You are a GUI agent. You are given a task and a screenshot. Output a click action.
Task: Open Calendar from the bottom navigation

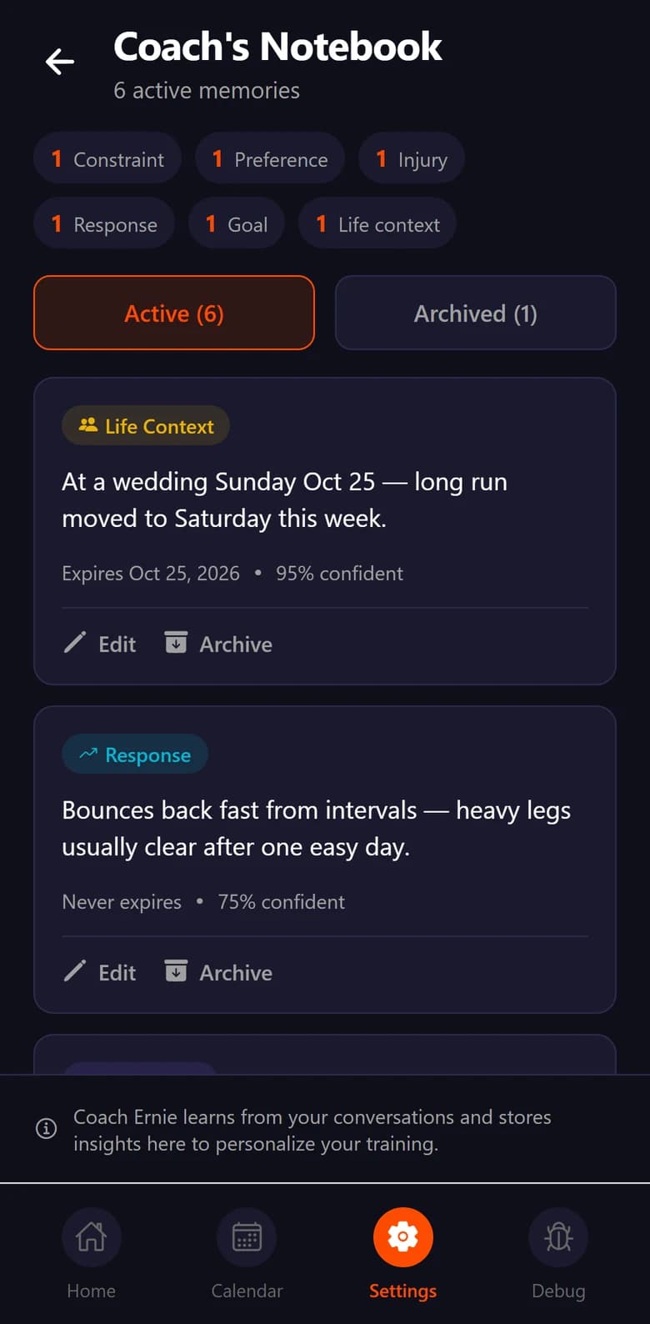(247, 1236)
